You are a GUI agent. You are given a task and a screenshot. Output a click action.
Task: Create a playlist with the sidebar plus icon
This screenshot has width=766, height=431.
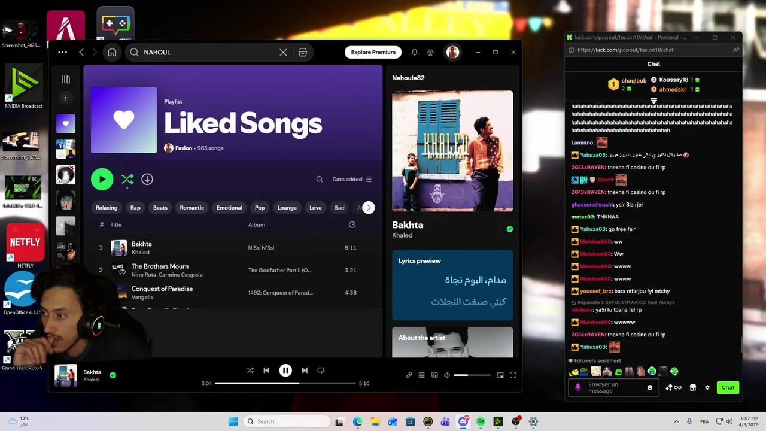(x=66, y=98)
